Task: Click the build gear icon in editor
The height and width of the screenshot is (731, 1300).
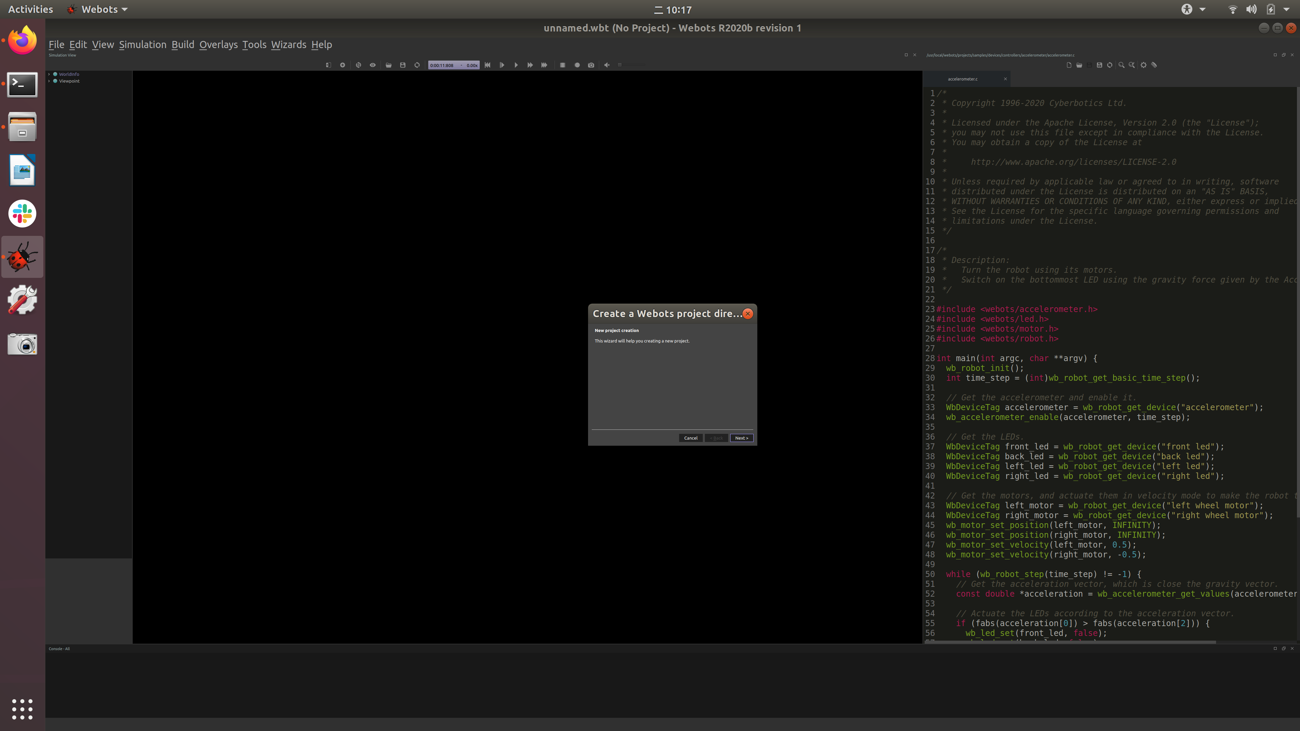Action: point(1144,65)
